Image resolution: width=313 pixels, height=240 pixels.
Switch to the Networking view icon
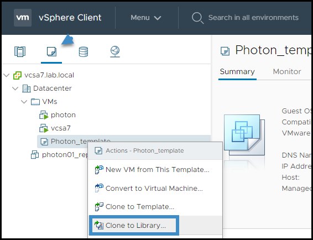click(x=115, y=51)
